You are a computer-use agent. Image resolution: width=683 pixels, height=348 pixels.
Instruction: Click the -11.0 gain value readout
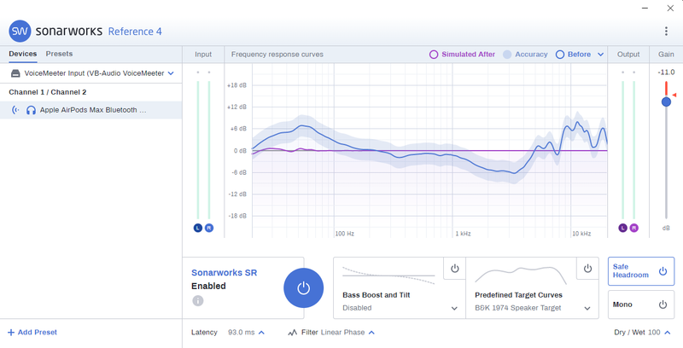click(666, 72)
